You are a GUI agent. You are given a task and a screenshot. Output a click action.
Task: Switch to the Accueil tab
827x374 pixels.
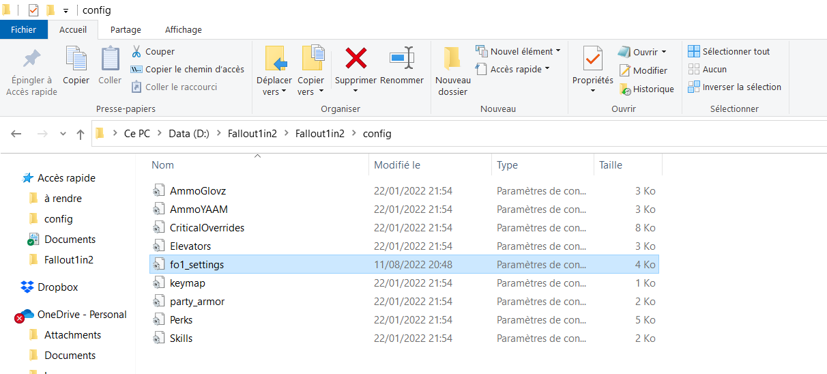point(73,29)
